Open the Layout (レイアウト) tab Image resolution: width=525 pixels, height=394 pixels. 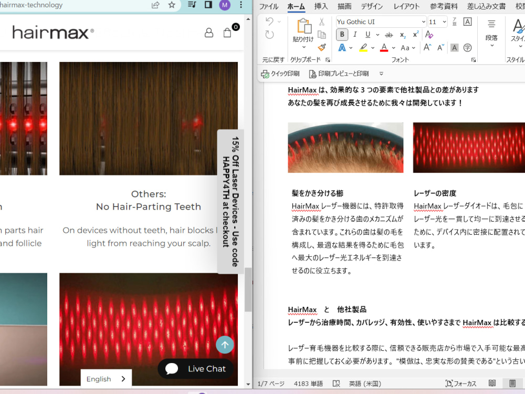point(406,6)
